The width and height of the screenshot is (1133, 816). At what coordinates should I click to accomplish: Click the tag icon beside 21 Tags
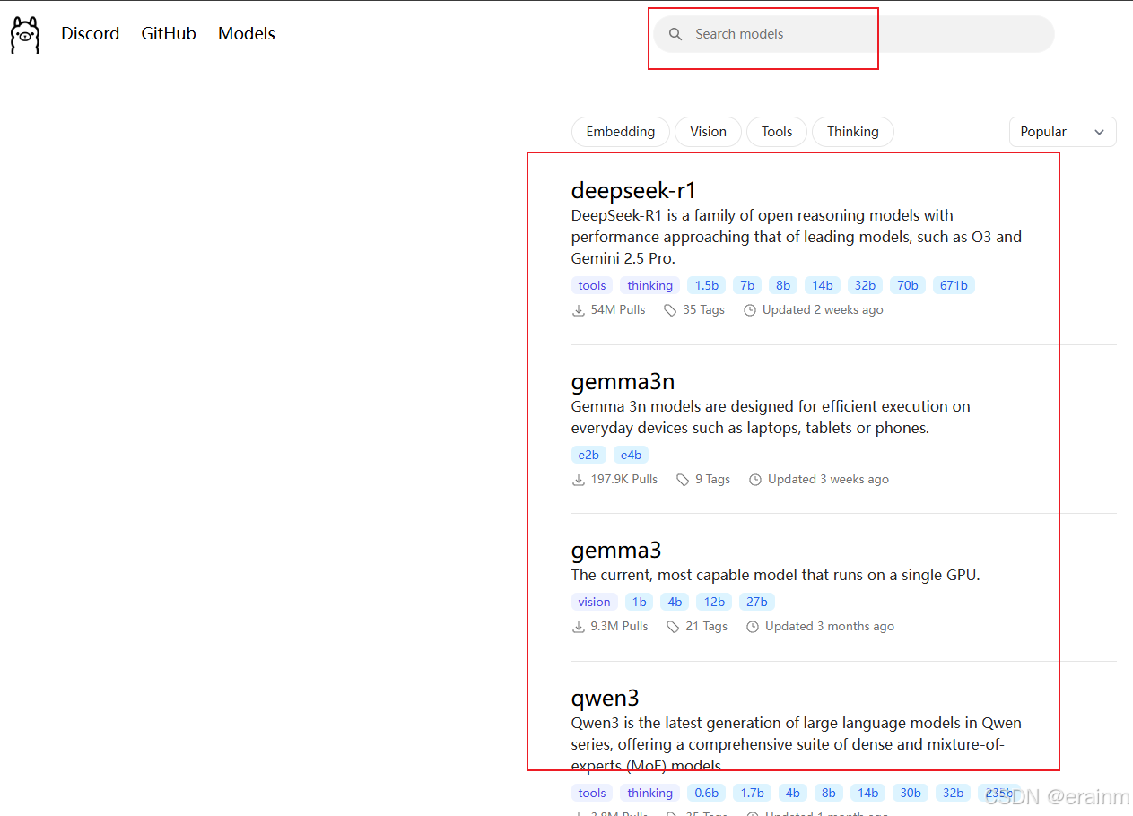[x=673, y=627]
